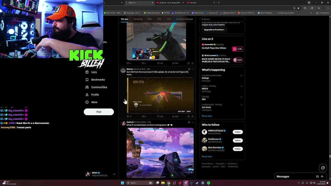Open KickBot Dashboard bookmark

point(152,13)
